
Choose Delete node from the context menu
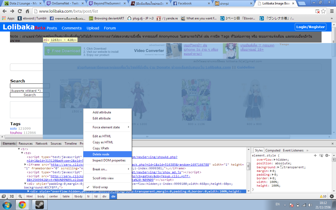coord(107,154)
